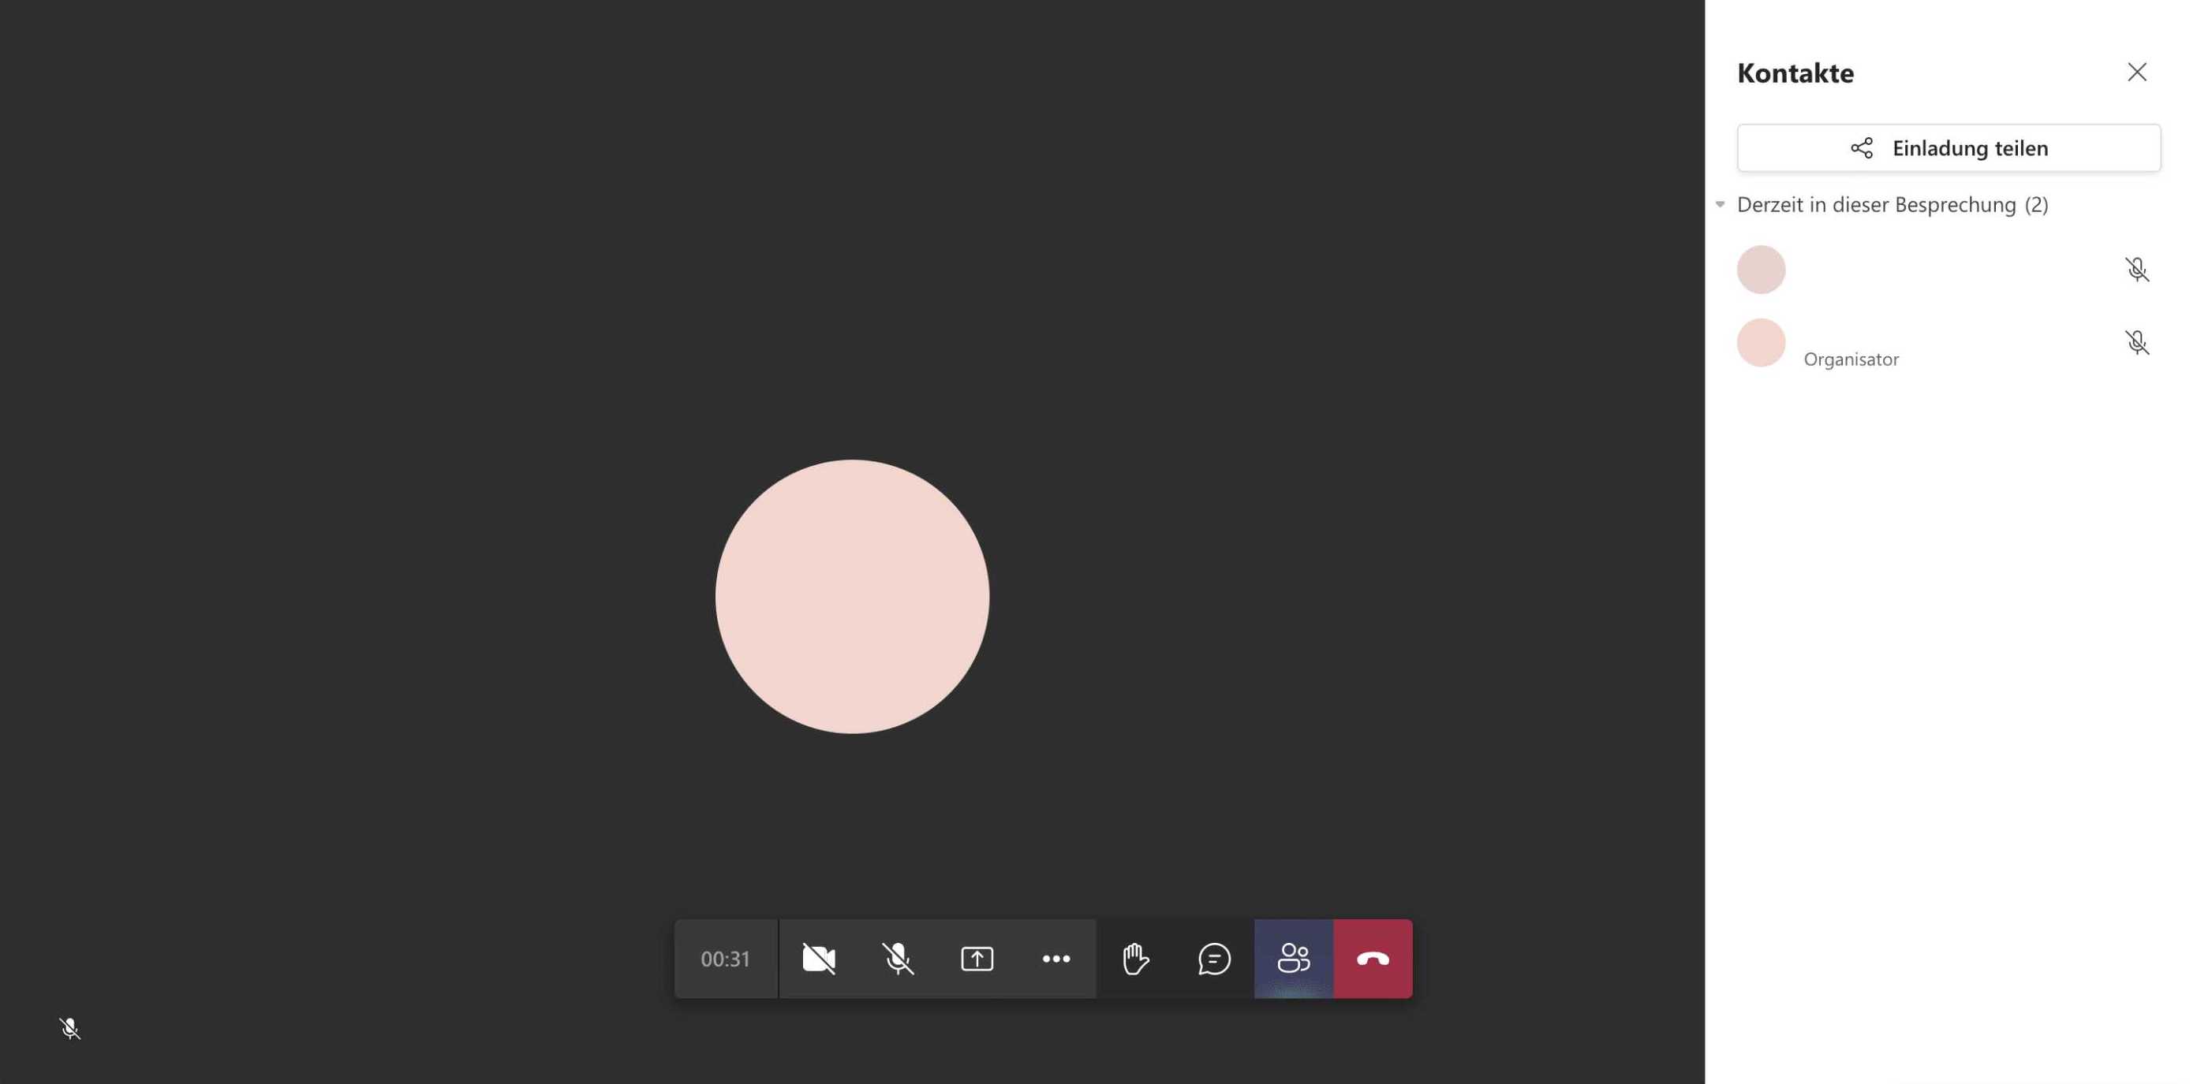Click mic icon of the Organisator row
This screenshot has height=1084, width=2197.
pyautogui.click(x=2136, y=343)
